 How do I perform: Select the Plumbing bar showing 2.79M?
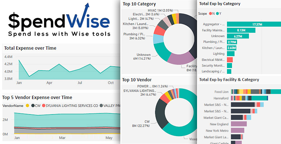pos(232,42)
